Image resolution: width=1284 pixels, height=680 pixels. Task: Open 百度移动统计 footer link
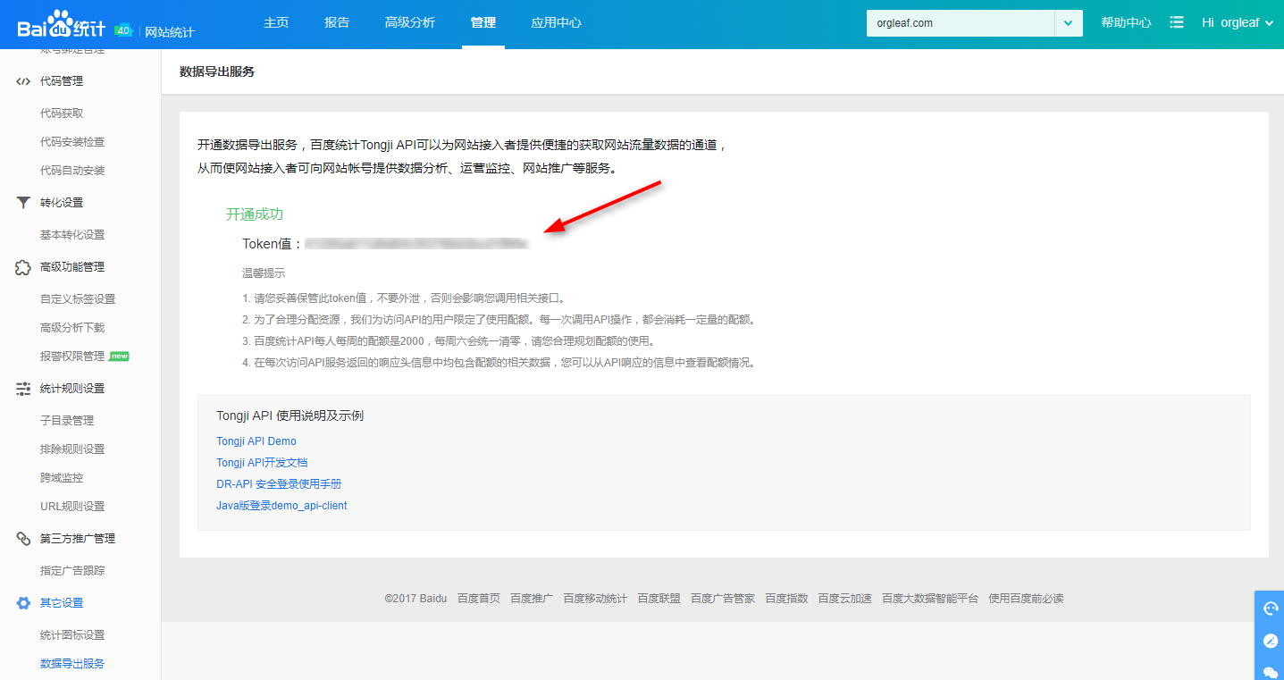click(595, 599)
